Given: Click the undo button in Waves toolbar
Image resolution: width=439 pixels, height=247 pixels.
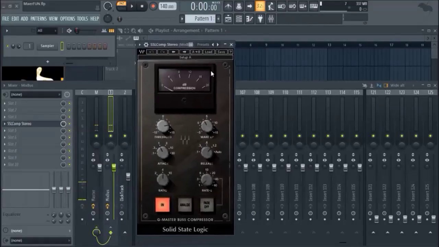Looking at the screenshot, I should point(152,52).
